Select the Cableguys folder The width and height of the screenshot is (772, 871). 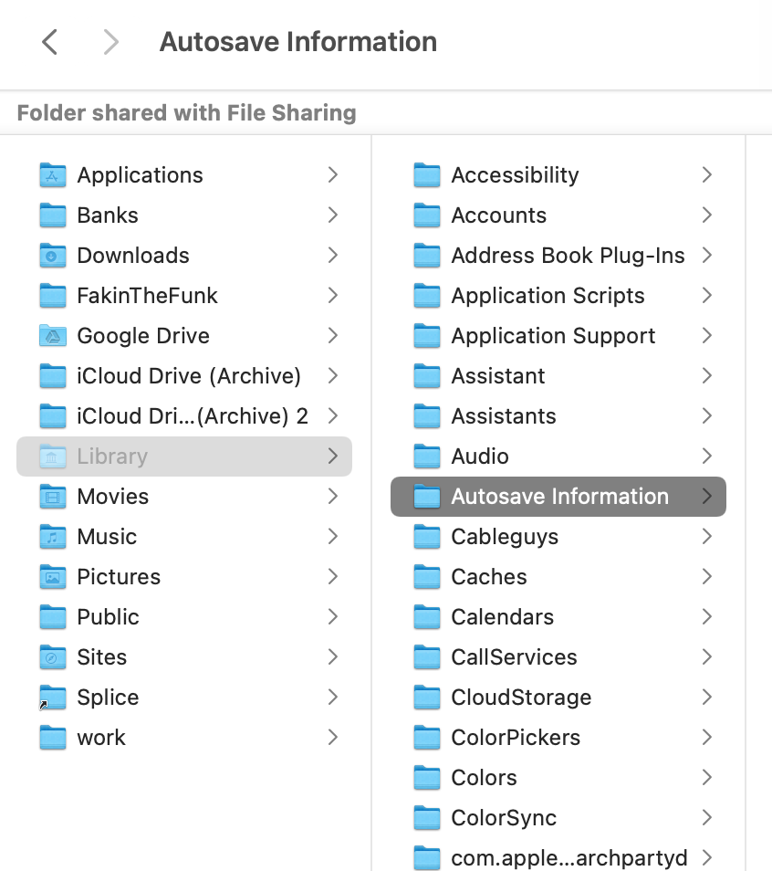(x=558, y=537)
